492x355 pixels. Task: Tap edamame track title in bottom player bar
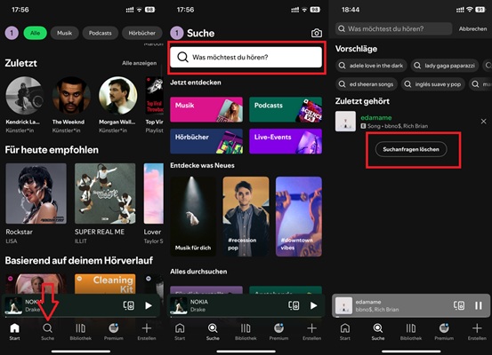point(368,302)
